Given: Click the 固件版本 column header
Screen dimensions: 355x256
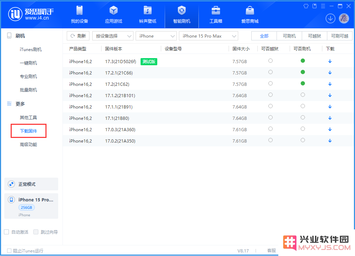Looking at the screenshot, I should click(114, 49).
